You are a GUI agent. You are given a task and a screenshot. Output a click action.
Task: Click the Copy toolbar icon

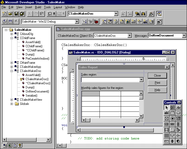pos(36,14)
